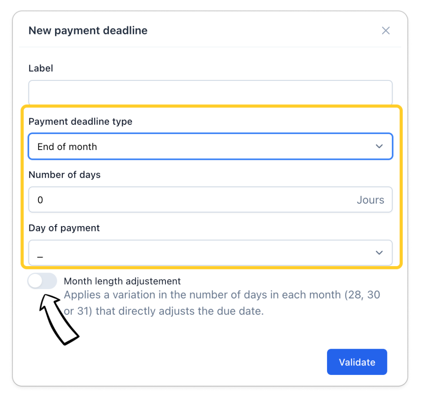This screenshot has width=421, height=399.
Task: Click the Day of payment chevron arrow
Action: [x=379, y=253]
